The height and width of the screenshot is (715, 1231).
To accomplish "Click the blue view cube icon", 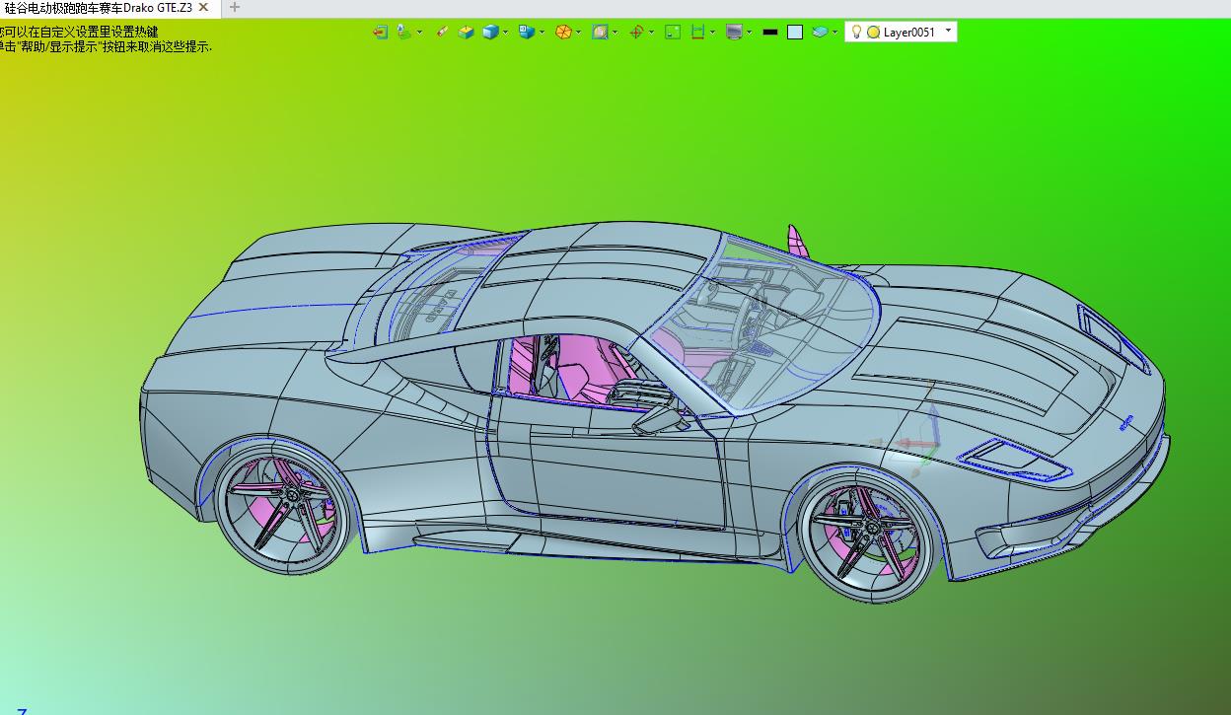I will tap(527, 32).
